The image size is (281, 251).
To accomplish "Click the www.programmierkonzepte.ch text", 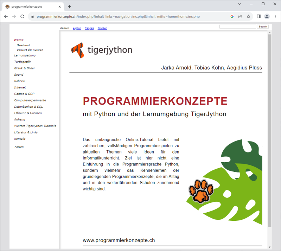I will [119, 240].
